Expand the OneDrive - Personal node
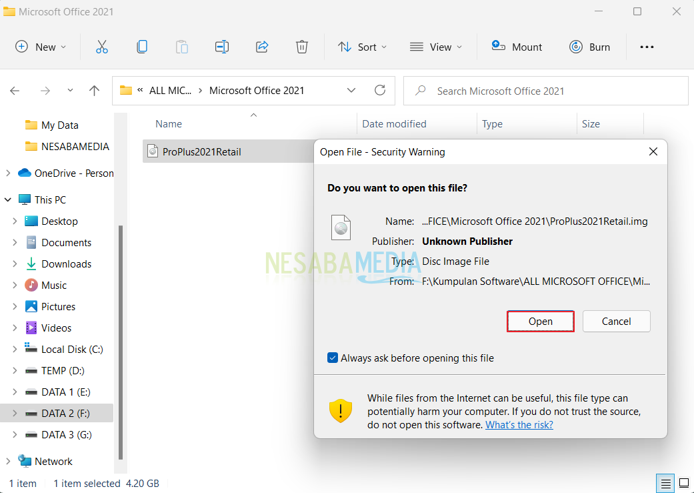This screenshot has height=493, width=694. pos(8,173)
